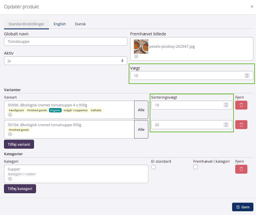Remove the Supper category selection

[10, 179]
